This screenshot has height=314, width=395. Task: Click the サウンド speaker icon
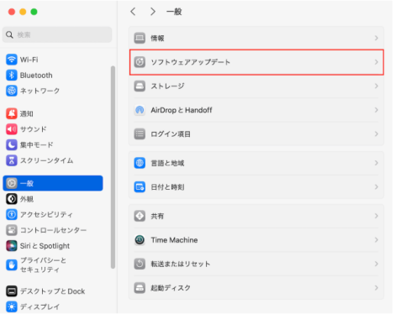click(12, 129)
